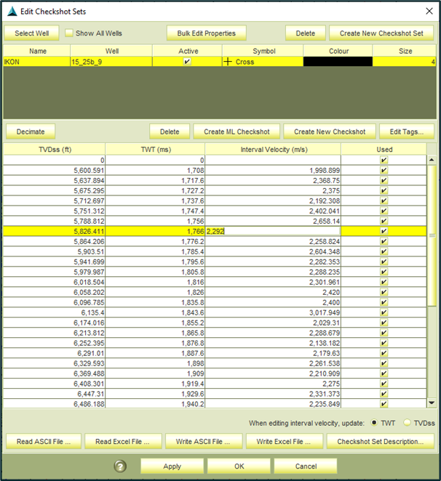Uncheck Used box for the 5,600.591 row
Image resolution: width=441 pixels, height=481 pixels.
(x=384, y=170)
